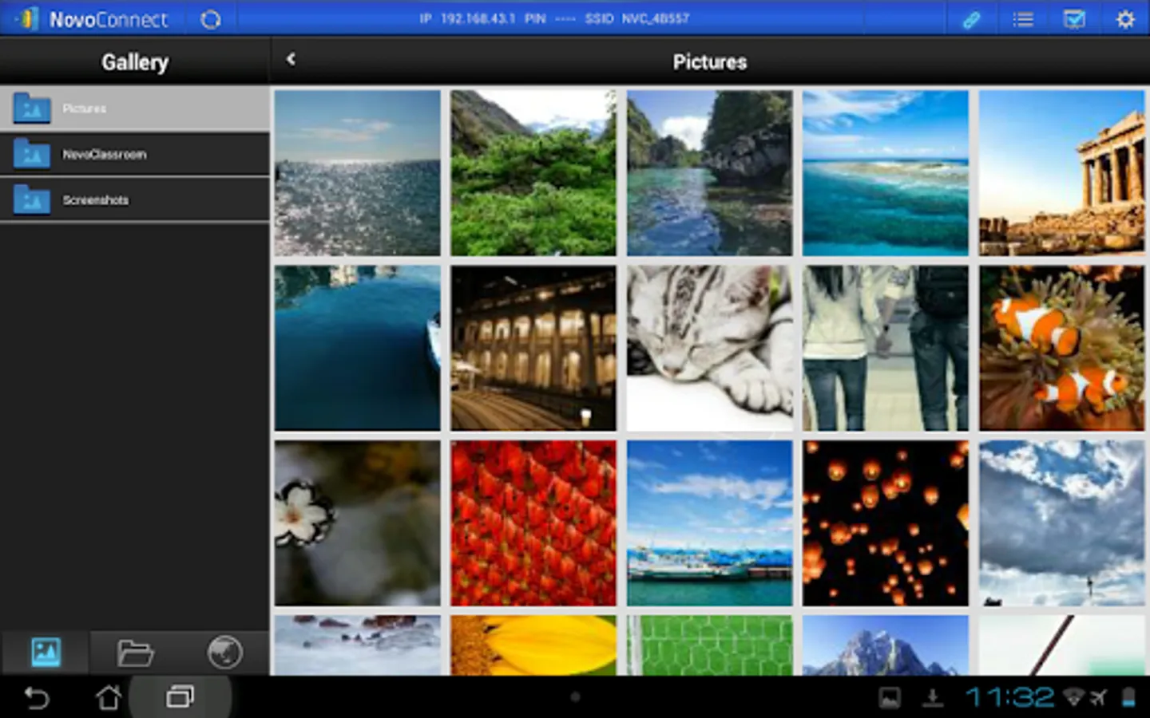Open the link connection icon in header
The height and width of the screenshot is (718, 1150).
[971, 19]
